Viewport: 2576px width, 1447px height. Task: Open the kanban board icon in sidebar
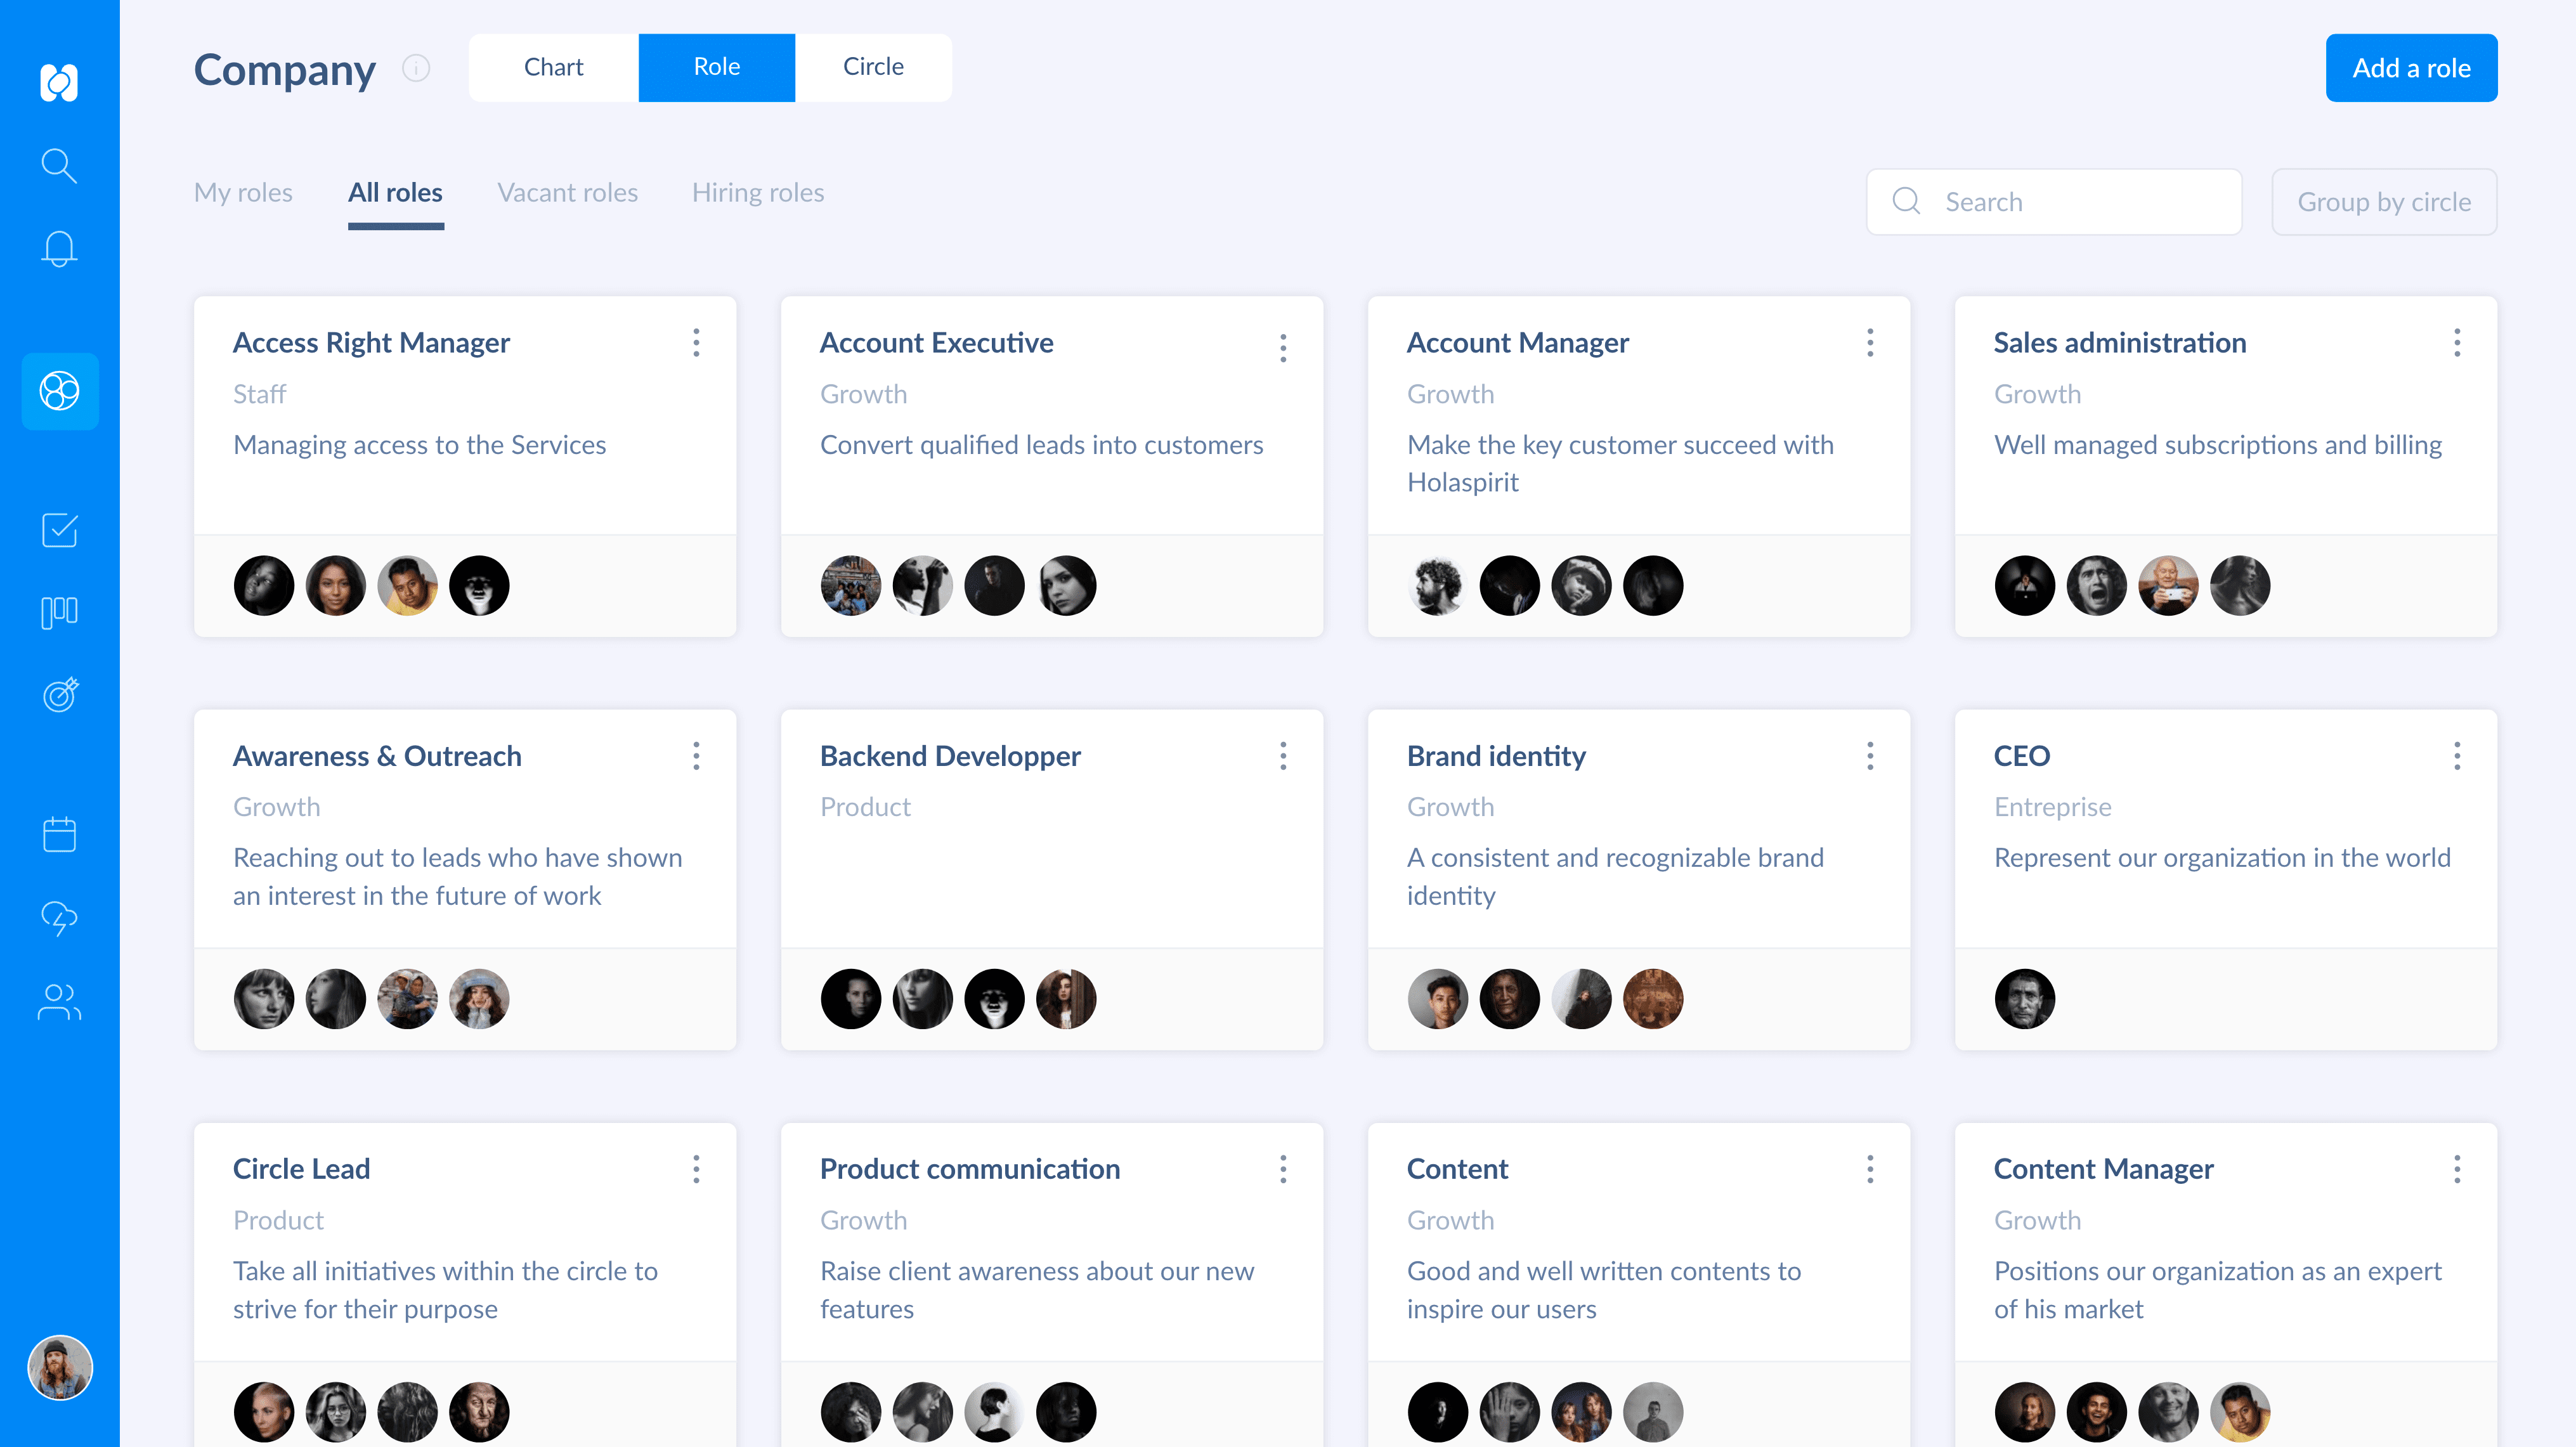(59, 612)
